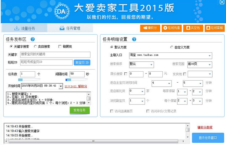Click the 买空包 button
Image resolution: width=226 pixels, height=145 pixels.
193,28
